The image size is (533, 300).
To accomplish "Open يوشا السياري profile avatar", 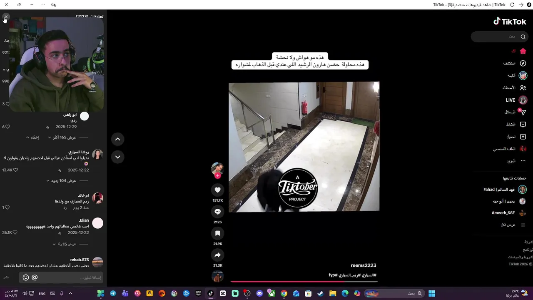I will tap(97, 155).
